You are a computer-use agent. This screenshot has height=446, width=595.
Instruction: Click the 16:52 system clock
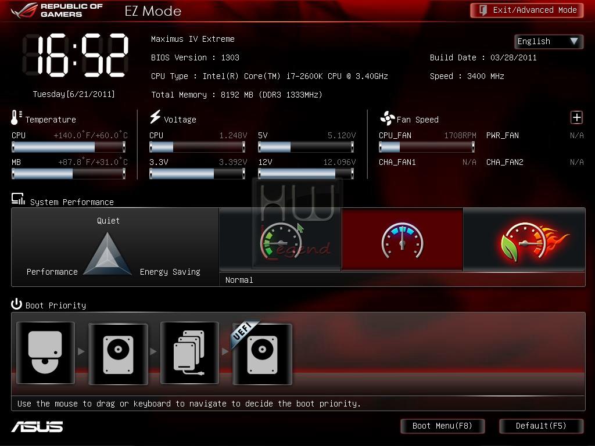pyautogui.click(x=76, y=55)
